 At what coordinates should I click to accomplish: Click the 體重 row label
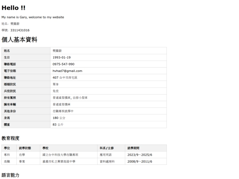click(x=7, y=125)
